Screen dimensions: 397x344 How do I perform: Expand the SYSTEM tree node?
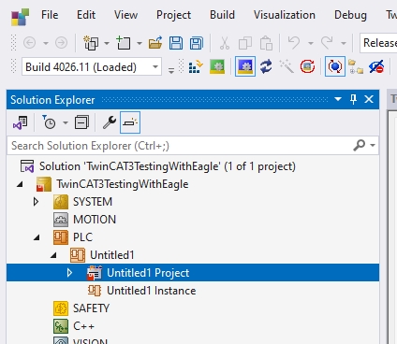pos(36,202)
